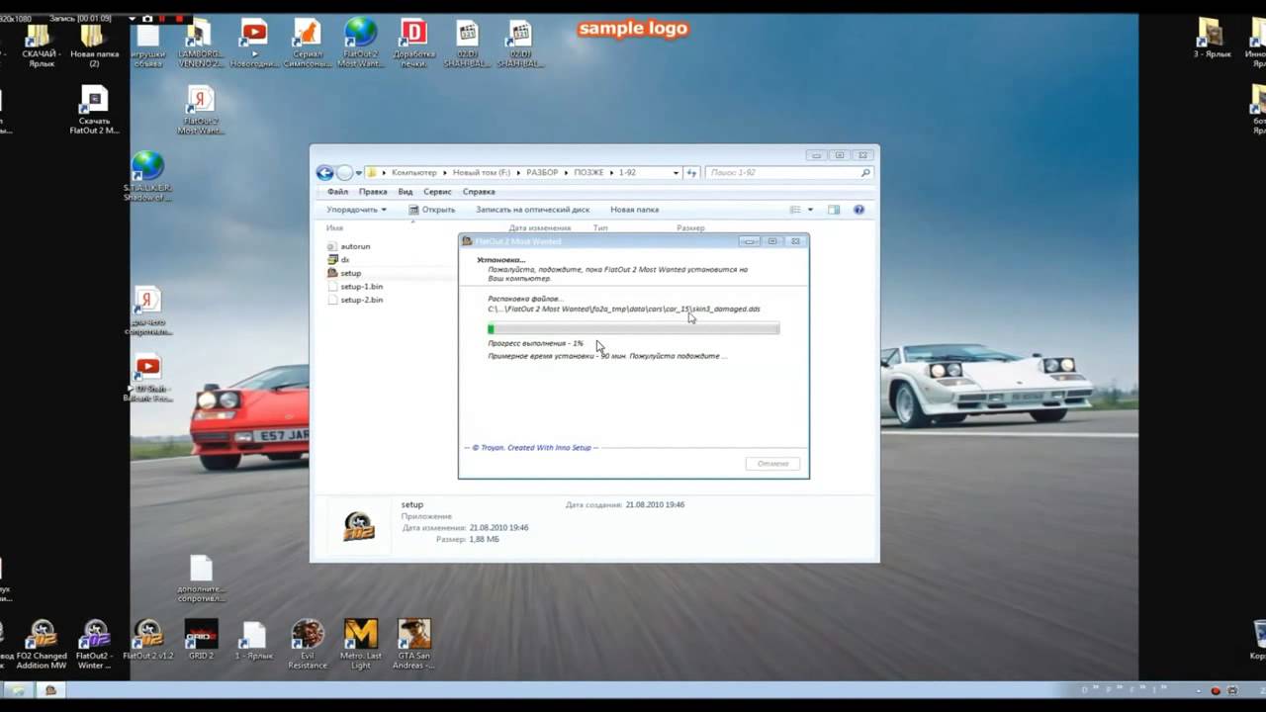This screenshot has height=712, width=1266.
Task: Open the '1 - Ярлык' desktop shortcut
Action: pos(254,640)
